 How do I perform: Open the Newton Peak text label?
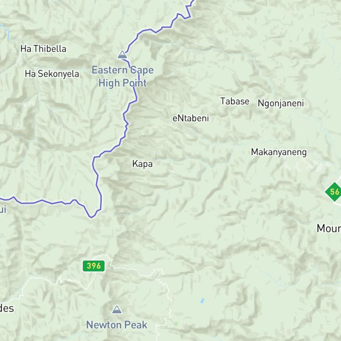click(117, 325)
